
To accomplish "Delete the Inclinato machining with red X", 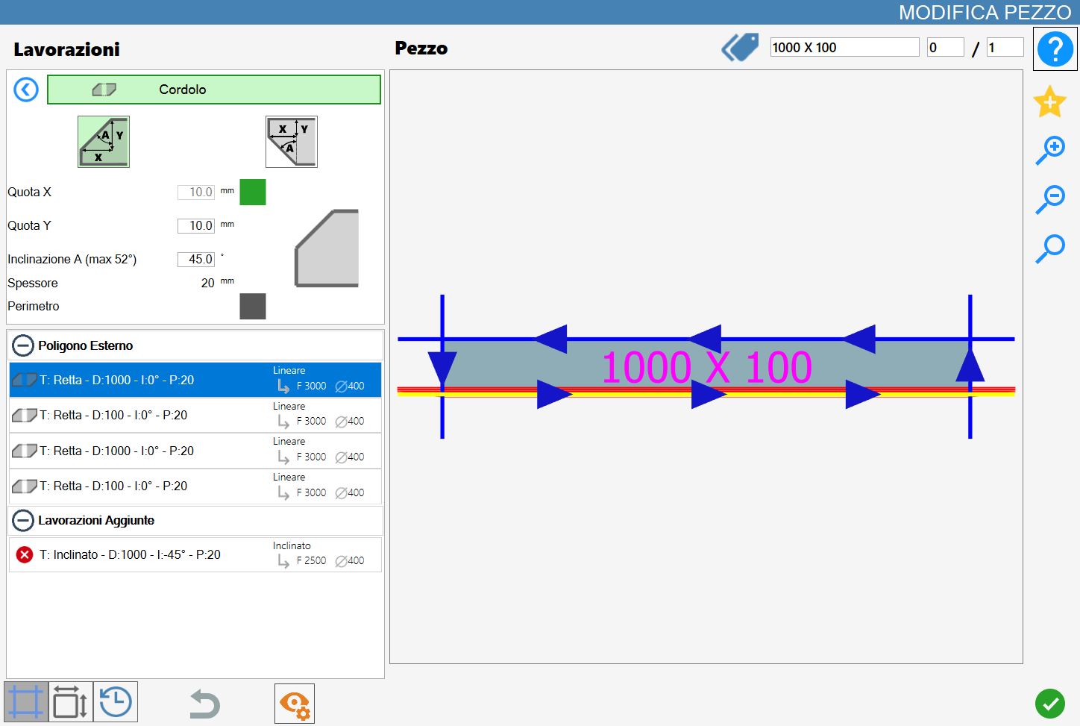I will 25,554.
